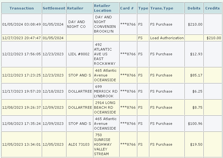Select the $12.93 debit amount

196,54
